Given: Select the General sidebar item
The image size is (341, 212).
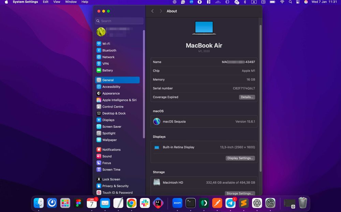Looking at the screenshot, I should point(117,80).
